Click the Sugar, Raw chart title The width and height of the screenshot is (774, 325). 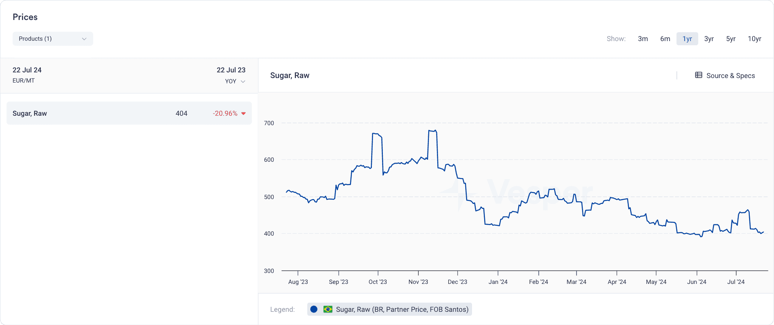click(x=290, y=75)
